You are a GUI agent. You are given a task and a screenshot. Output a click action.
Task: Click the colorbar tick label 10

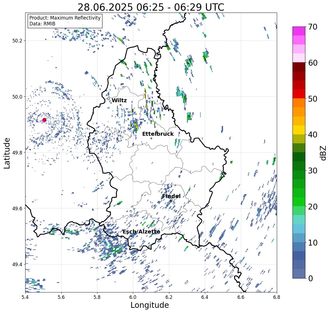[313, 242]
